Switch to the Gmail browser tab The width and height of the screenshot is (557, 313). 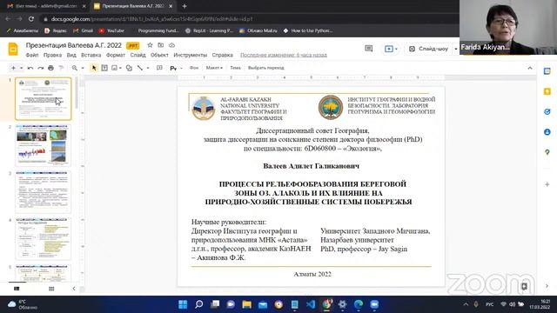pyautogui.click(x=46, y=6)
